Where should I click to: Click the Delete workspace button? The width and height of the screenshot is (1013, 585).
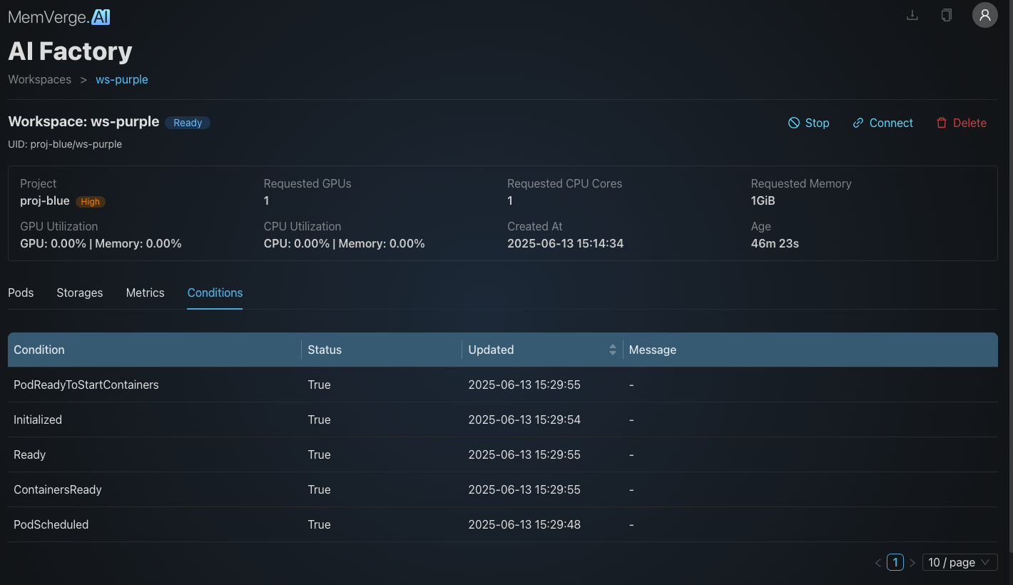point(962,123)
